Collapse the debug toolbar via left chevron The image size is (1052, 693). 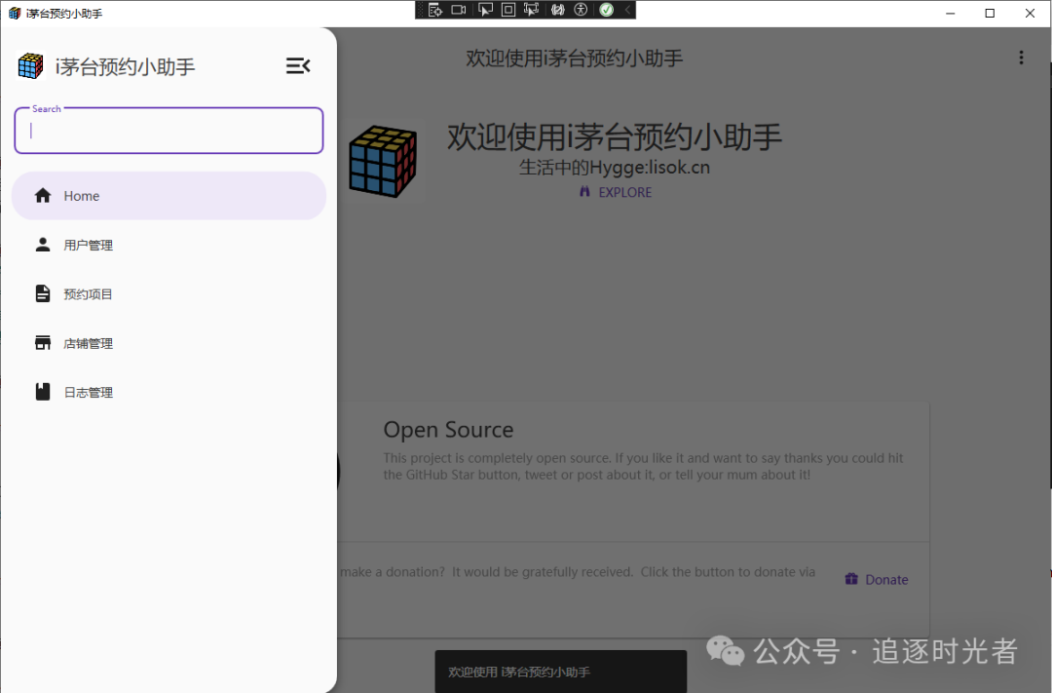click(626, 9)
